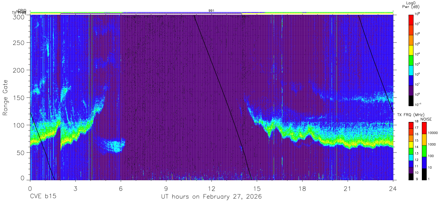This screenshot has height=204, width=442.
Task: Click the '12' UT hour tick label on x-axis
Action: 211,189
